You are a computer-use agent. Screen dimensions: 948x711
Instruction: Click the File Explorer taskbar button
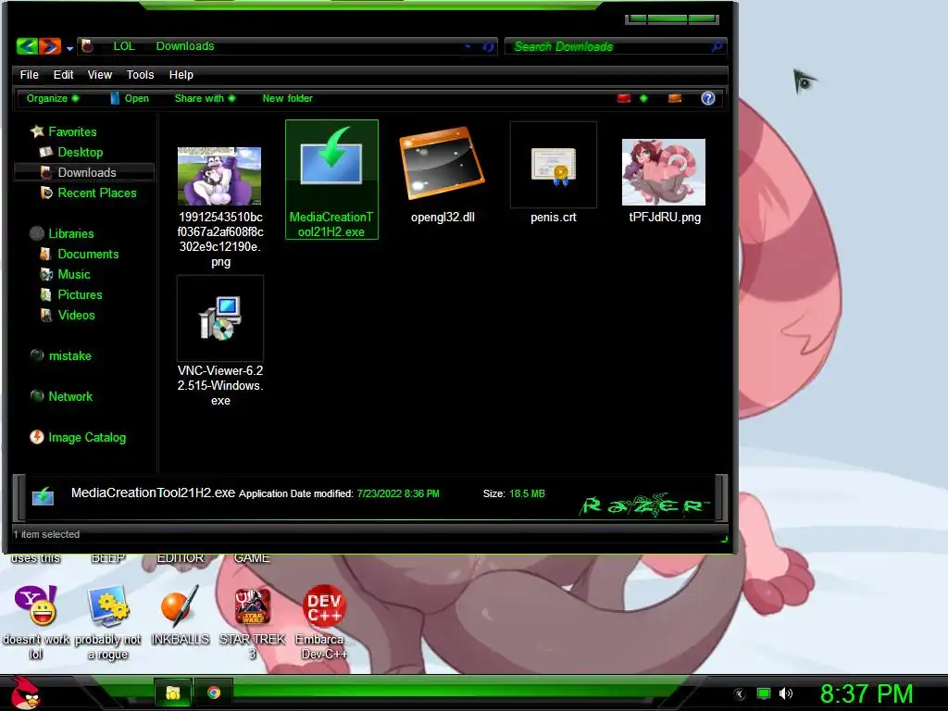pos(173,692)
